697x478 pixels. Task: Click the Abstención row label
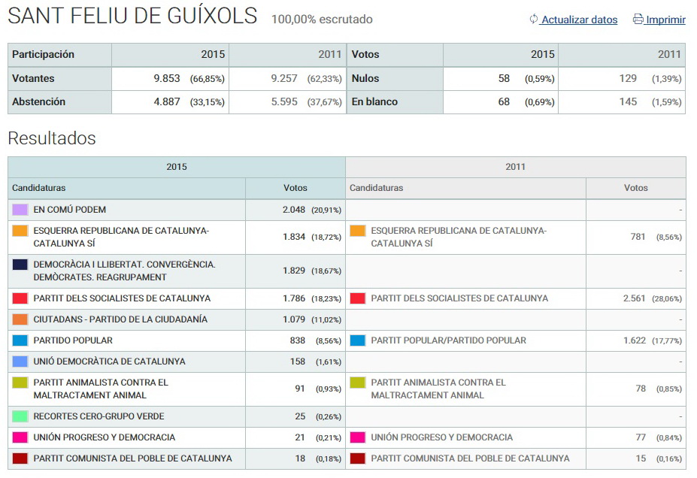point(39,102)
